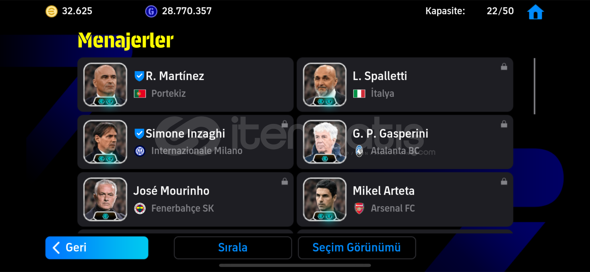Click the gold eFootball coin icon
The height and width of the screenshot is (272, 590).
(x=51, y=11)
